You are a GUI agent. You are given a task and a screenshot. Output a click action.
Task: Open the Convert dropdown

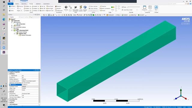pos(141,15)
